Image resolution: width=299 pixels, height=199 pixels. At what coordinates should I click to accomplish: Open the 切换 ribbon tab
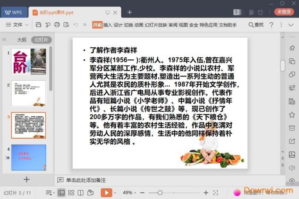click(x=129, y=25)
